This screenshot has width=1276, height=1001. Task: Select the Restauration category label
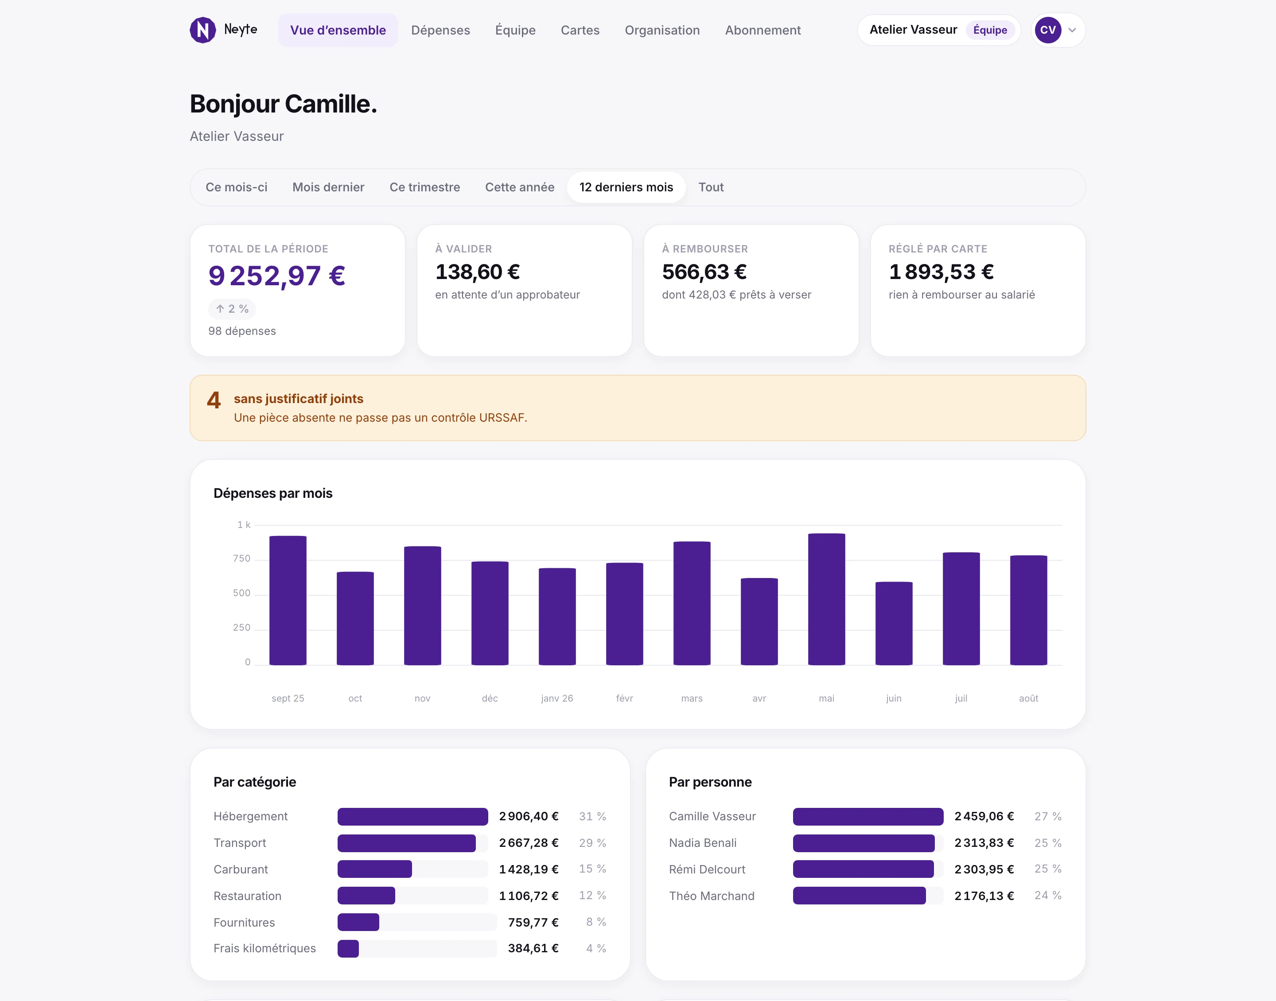[x=247, y=896]
